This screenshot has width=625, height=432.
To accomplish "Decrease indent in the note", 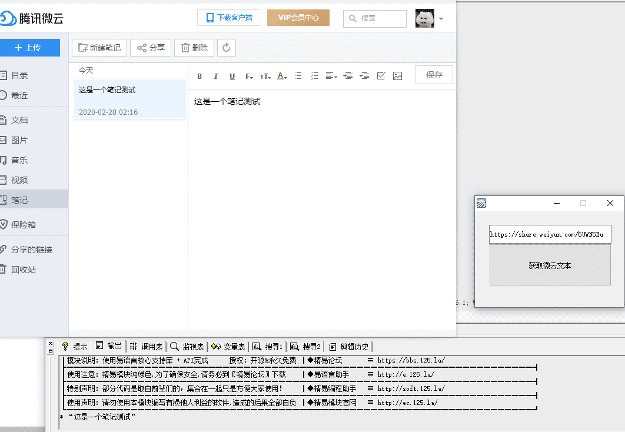I will point(364,76).
